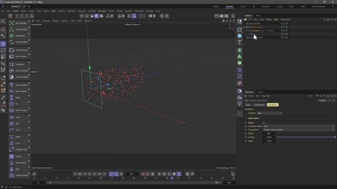
Task: Collapse the Particle Group 1 tree item
Action: (244, 27)
